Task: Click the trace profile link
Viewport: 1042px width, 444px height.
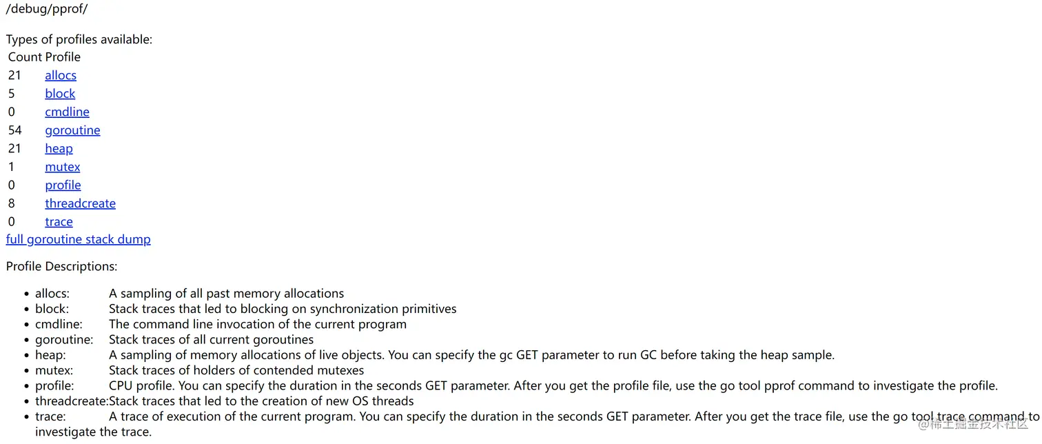Action: tap(59, 221)
